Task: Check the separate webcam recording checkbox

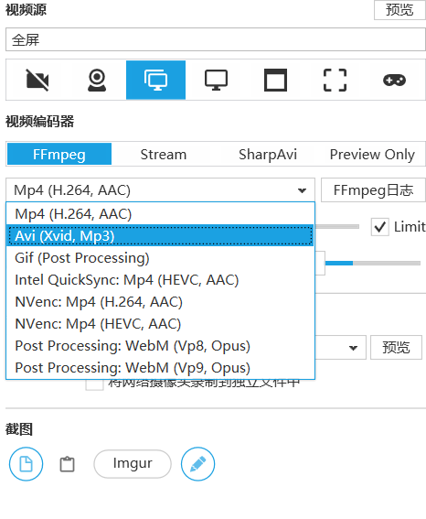Action: click(x=94, y=384)
